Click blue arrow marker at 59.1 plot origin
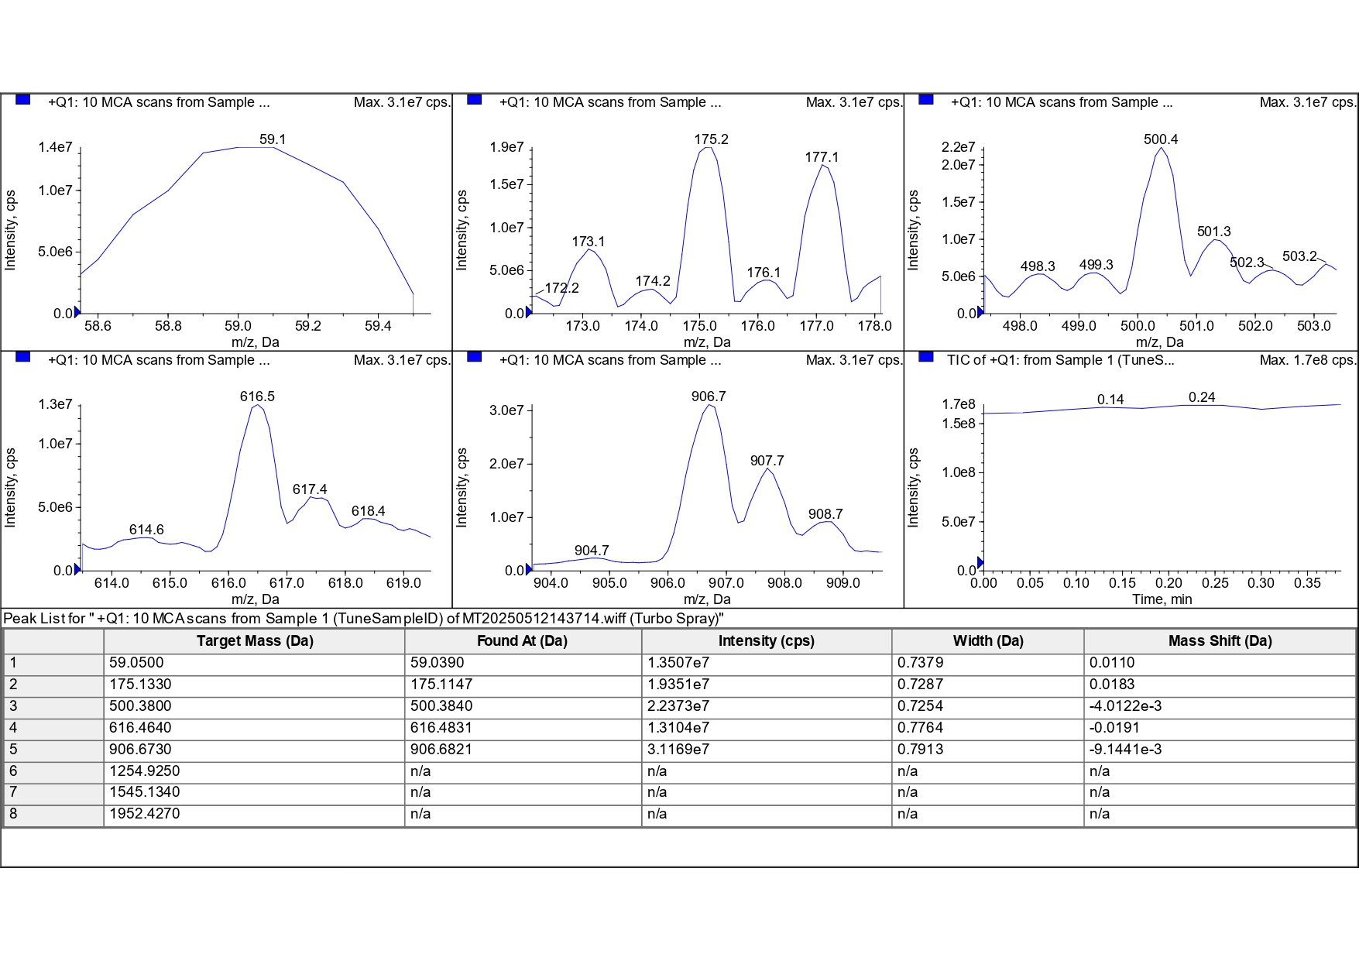Screen dimensions: 1359x961 pos(77,313)
